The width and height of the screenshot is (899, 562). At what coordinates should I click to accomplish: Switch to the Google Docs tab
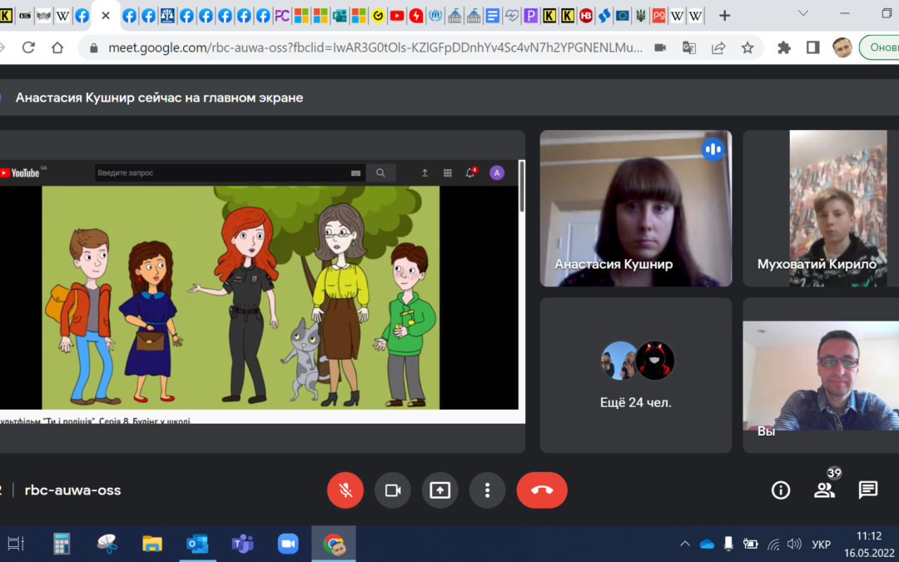click(492, 16)
